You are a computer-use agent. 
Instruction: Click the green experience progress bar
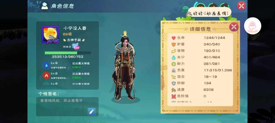click(68, 53)
